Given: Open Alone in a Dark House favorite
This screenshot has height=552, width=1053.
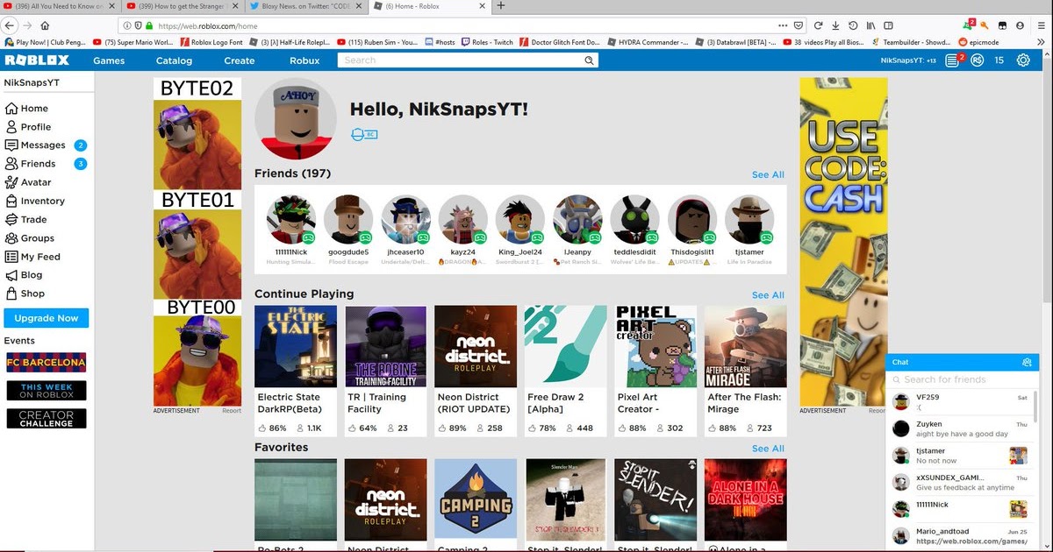Looking at the screenshot, I should [x=745, y=499].
